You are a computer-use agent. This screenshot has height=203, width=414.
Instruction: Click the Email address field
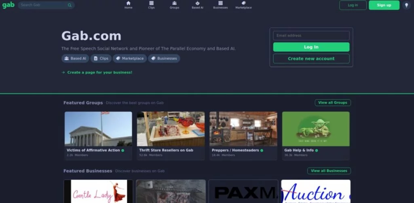pos(311,36)
